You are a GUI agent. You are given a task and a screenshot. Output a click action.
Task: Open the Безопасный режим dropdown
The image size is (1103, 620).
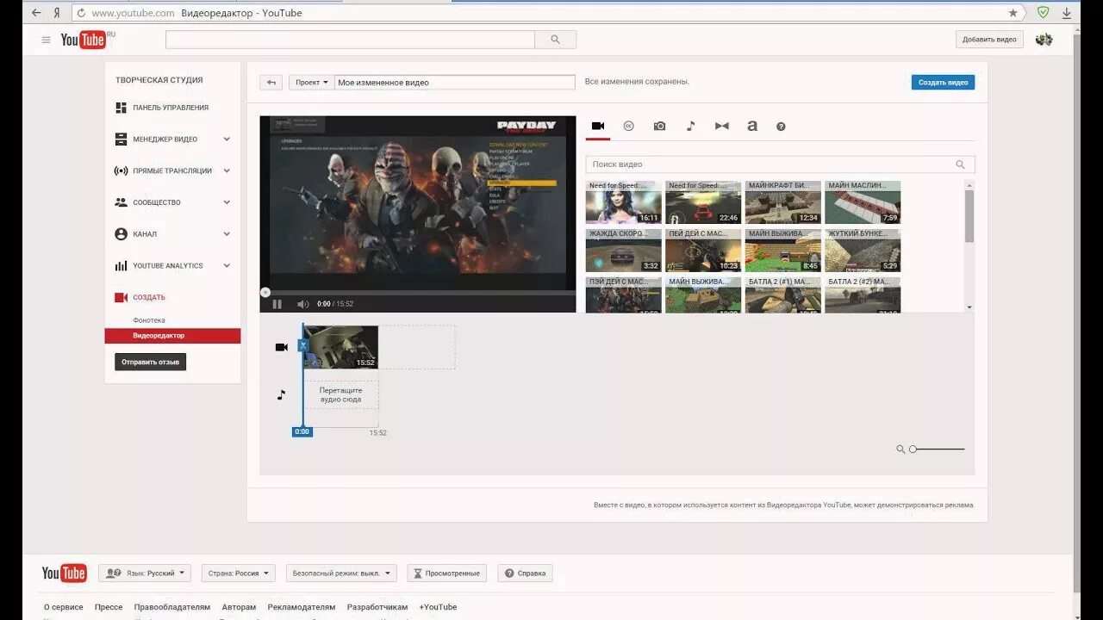point(341,573)
